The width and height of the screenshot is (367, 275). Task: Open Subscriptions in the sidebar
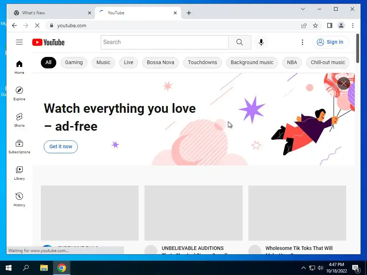pos(19,146)
